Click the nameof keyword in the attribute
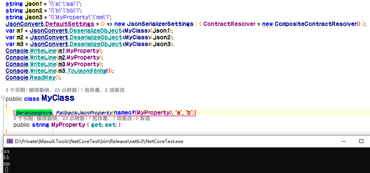The height and width of the screenshot is (173, 370). click(x=124, y=113)
